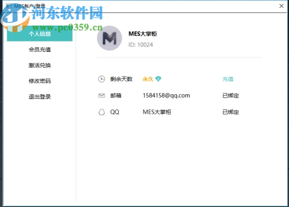Click the QQ label text
289x207 pixels.
[115, 112]
